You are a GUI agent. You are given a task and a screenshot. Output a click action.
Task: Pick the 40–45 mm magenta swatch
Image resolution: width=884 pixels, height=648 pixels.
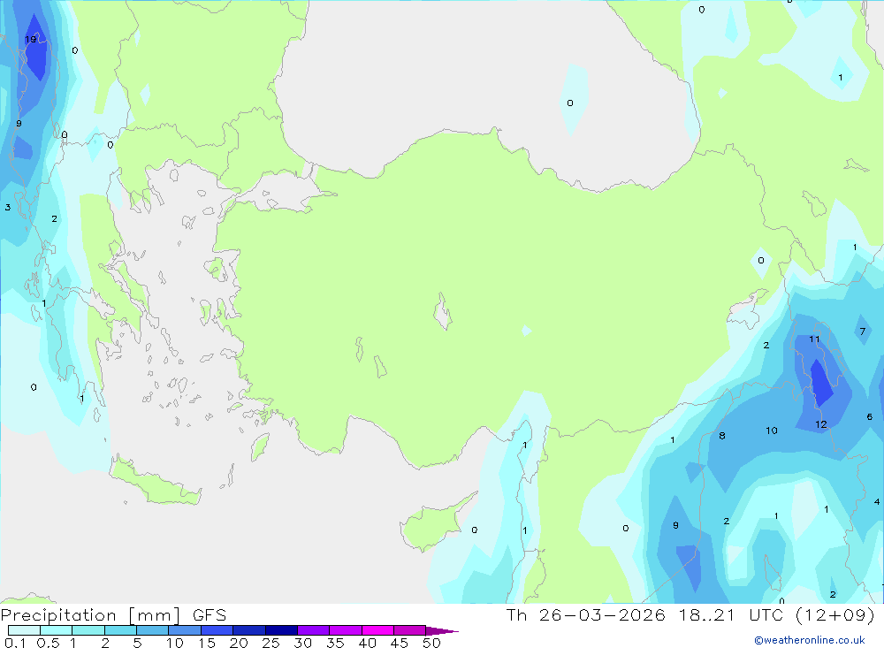click(377, 630)
